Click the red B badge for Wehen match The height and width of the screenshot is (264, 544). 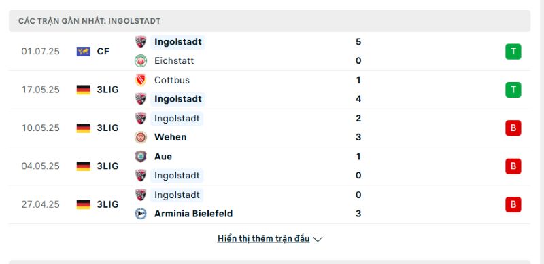click(513, 128)
